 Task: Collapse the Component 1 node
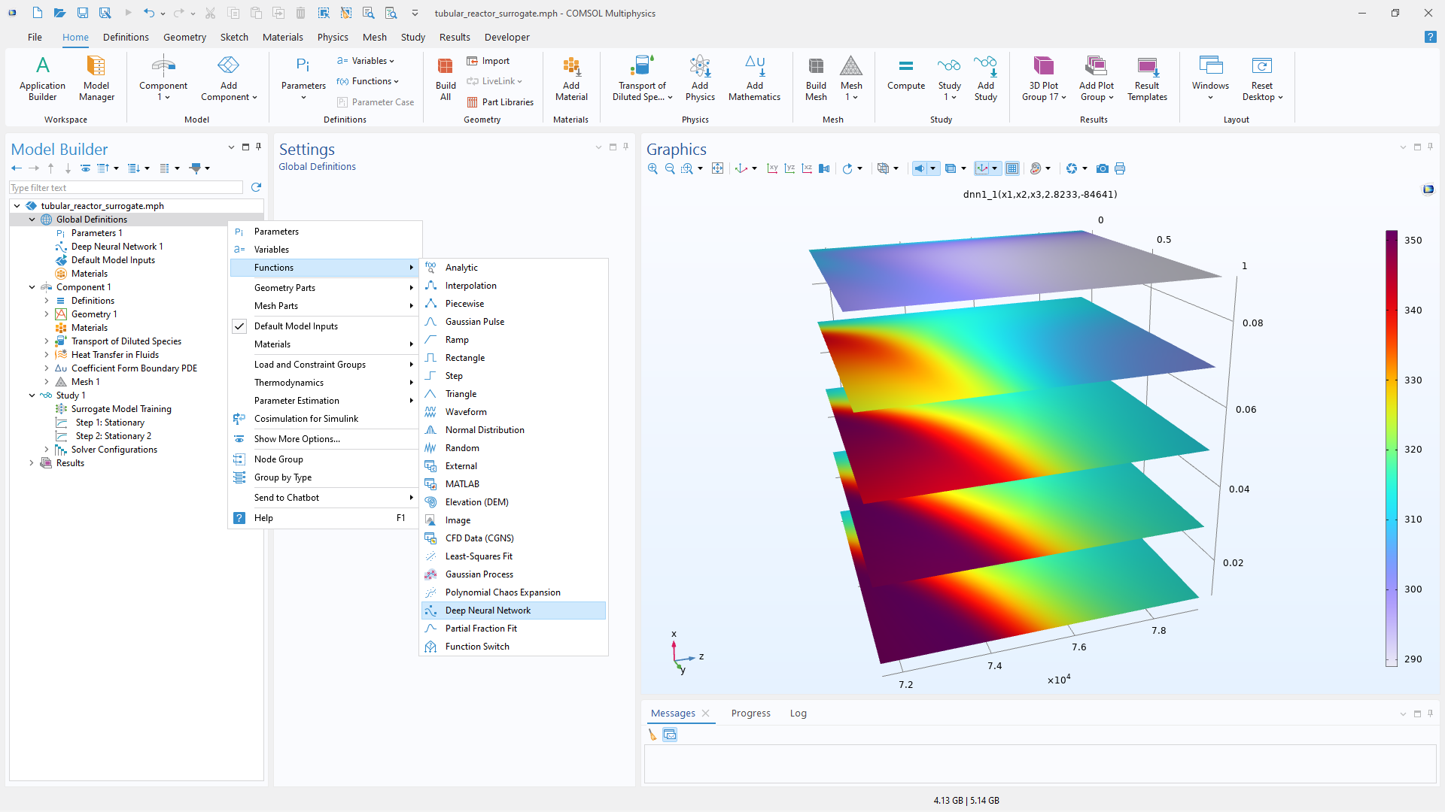click(32, 287)
